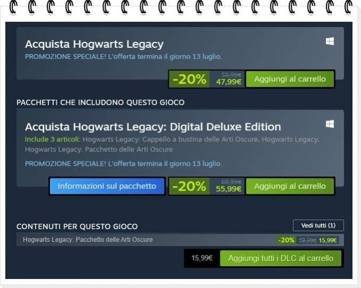The width and height of the screenshot is (361, 288).
Task: Click DLC row price 15,99€
Action: (x=327, y=240)
